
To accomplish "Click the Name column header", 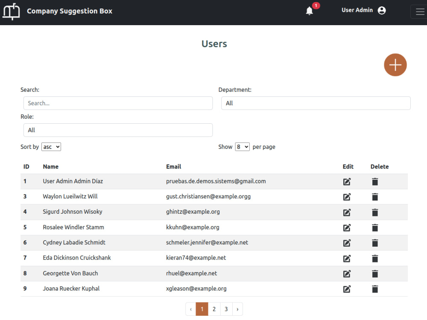I will pyautogui.click(x=51, y=166).
